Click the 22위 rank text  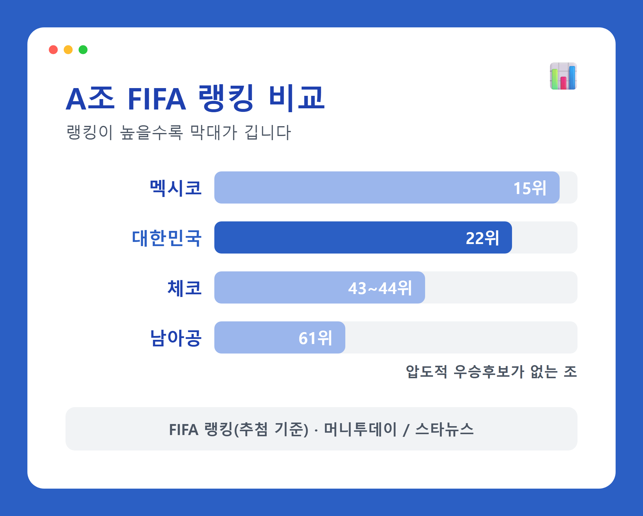tap(482, 238)
